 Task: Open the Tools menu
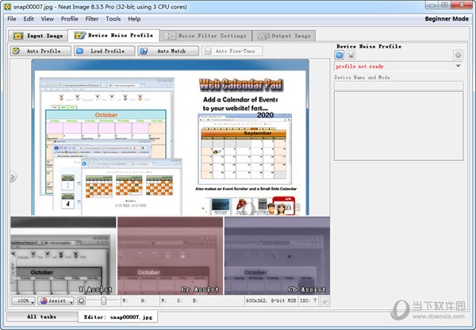[113, 19]
